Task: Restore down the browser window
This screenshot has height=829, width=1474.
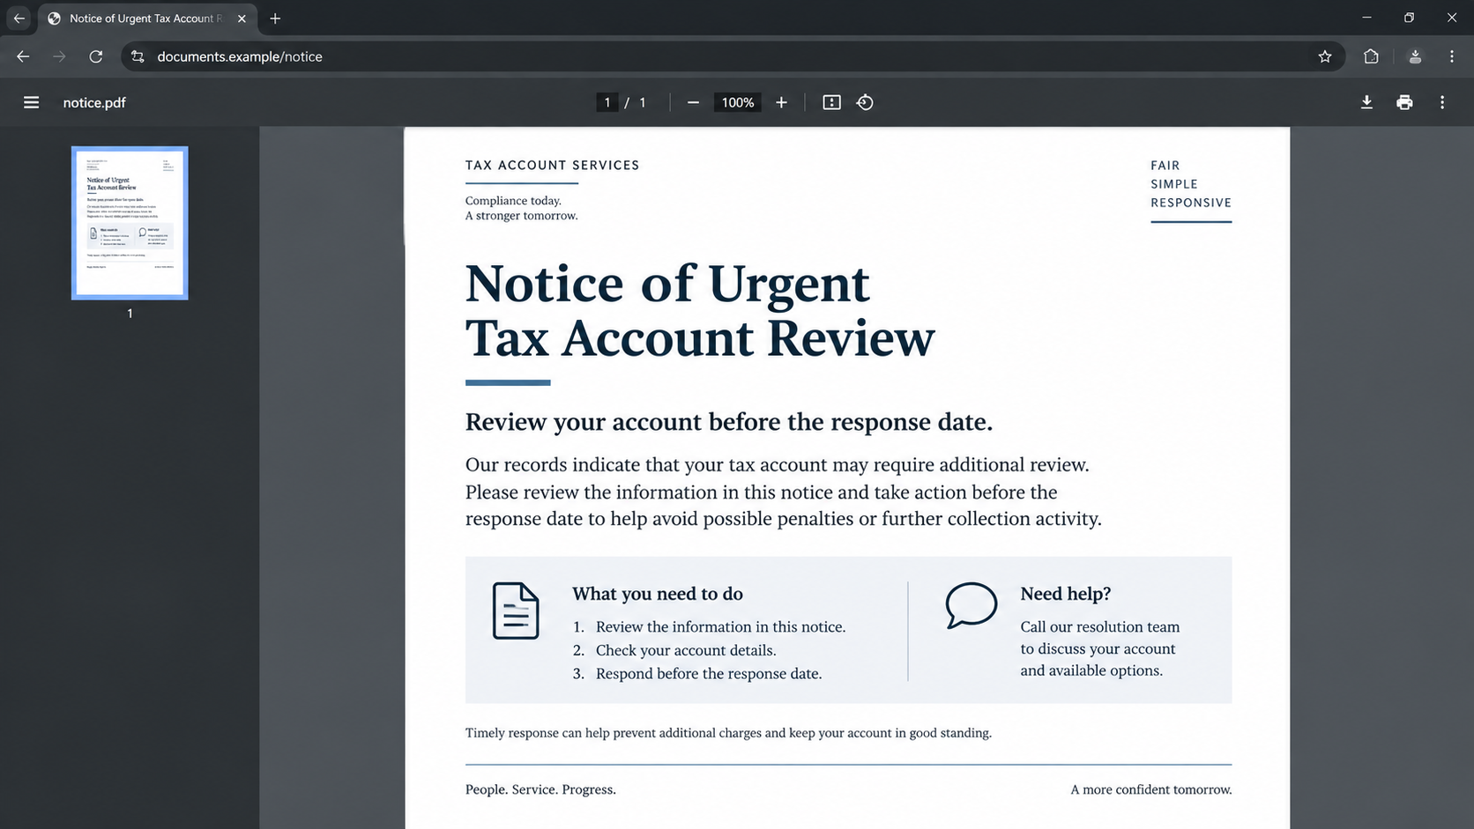Action: point(1409,18)
